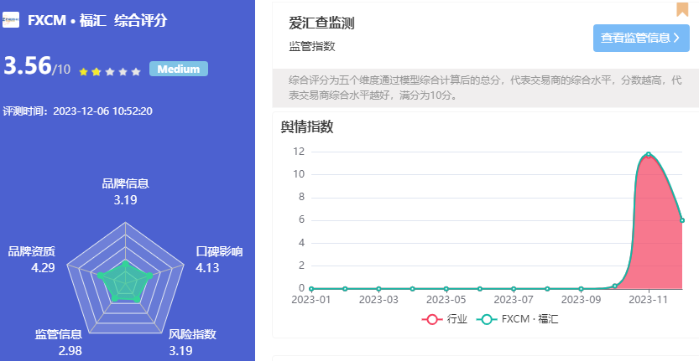This screenshot has height=361, width=699.
Task: Select the 品牌信息 3.19 radar label
Action: point(125,192)
